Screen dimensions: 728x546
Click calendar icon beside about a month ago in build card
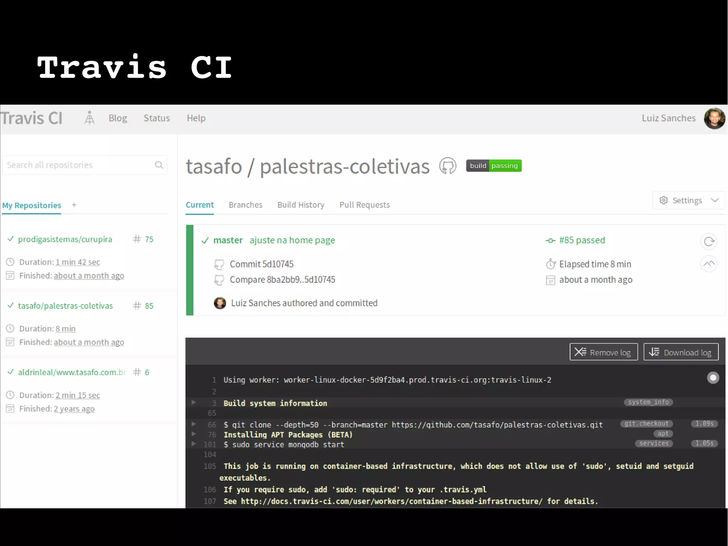[550, 280]
